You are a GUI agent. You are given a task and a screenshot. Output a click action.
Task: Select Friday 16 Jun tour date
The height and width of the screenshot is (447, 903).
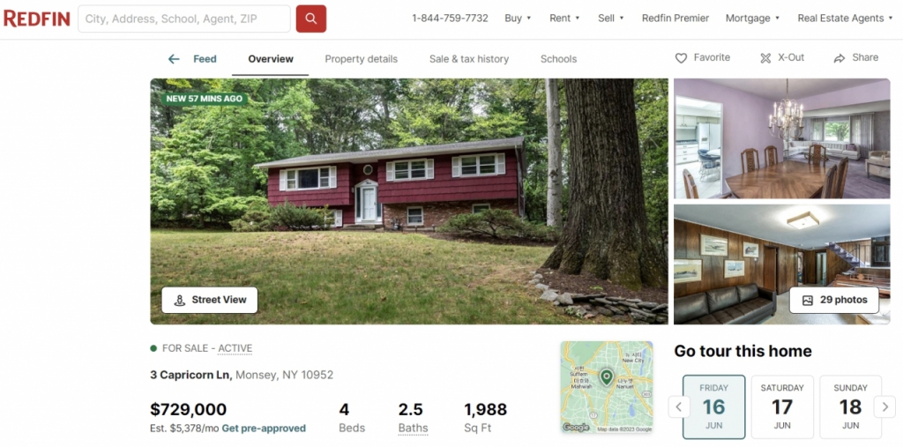[714, 406]
